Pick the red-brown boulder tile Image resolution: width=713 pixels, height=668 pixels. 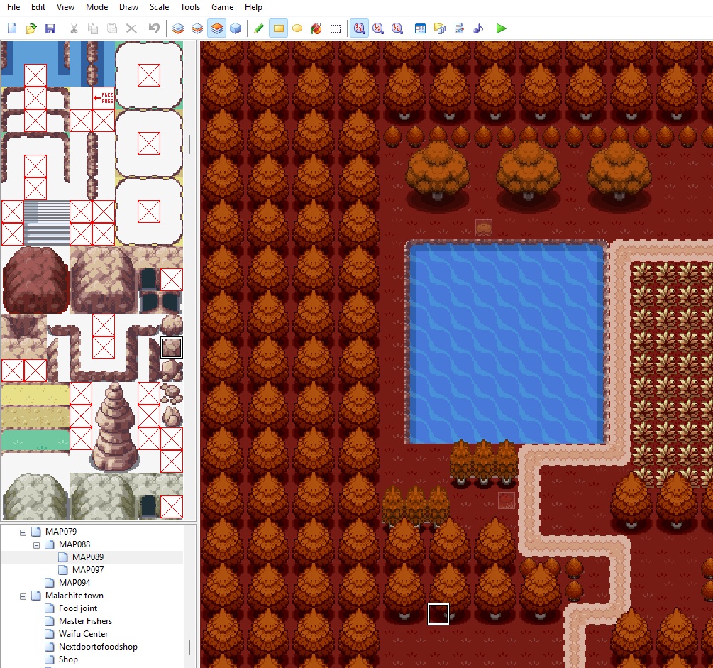click(x=35, y=280)
